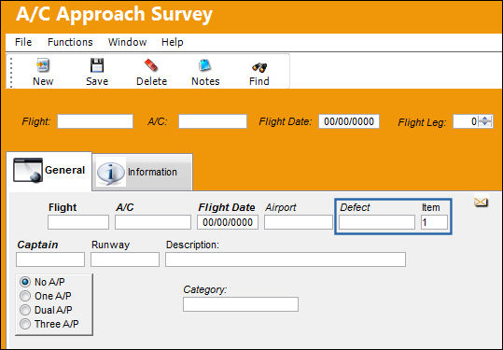Click the General tab Flight field
The image size is (503, 350).
[78, 222]
